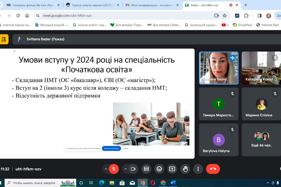281x187 pixels.
Task: Open Microsoft Word from the taskbar
Action: point(172,183)
